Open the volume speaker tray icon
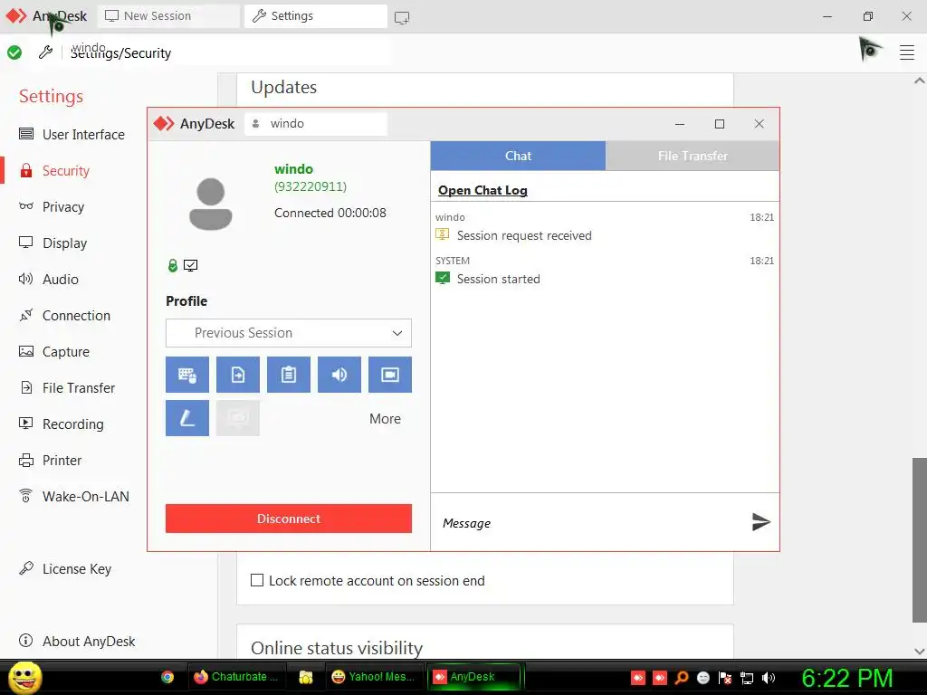The width and height of the screenshot is (927, 695). tap(769, 678)
